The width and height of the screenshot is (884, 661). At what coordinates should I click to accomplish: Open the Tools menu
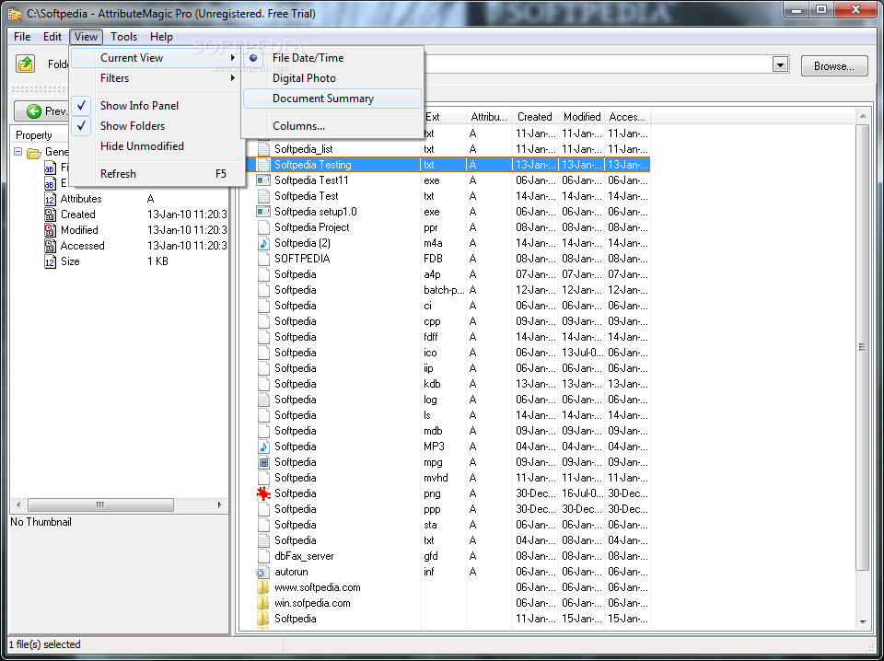pyautogui.click(x=123, y=37)
